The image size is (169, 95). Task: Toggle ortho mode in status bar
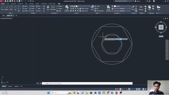127,89
